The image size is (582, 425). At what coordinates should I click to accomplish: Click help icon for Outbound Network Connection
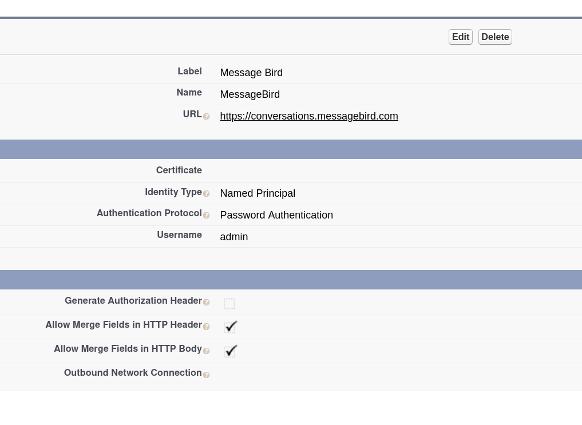[207, 375]
